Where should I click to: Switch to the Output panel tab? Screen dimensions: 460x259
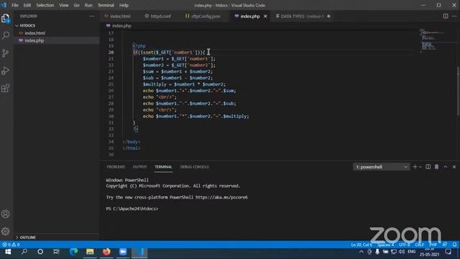coord(139,167)
